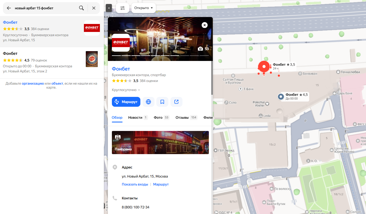Click the 384 оценки rating in the place card
This screenshot has width=366, height=214.
coord(149,81)
